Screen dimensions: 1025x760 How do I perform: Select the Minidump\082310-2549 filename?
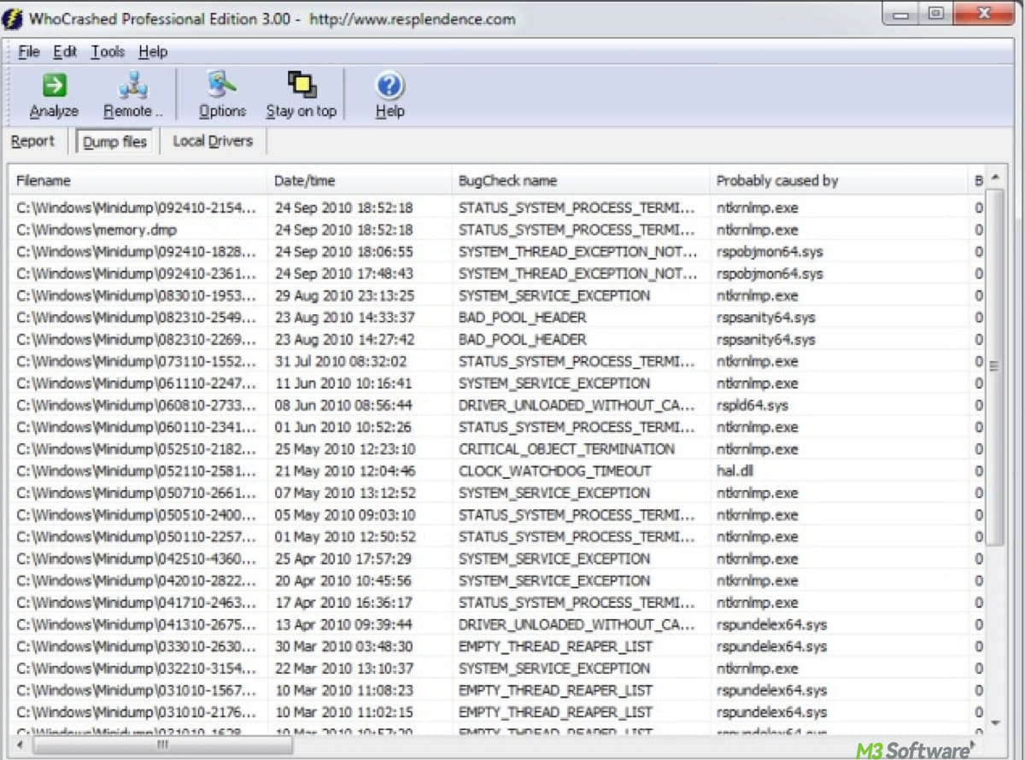(136, 318)
